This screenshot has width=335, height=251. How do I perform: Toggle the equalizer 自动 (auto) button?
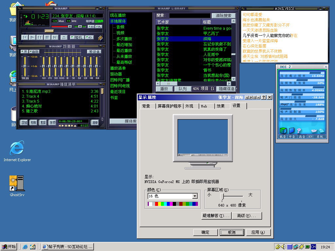(34, 51)
